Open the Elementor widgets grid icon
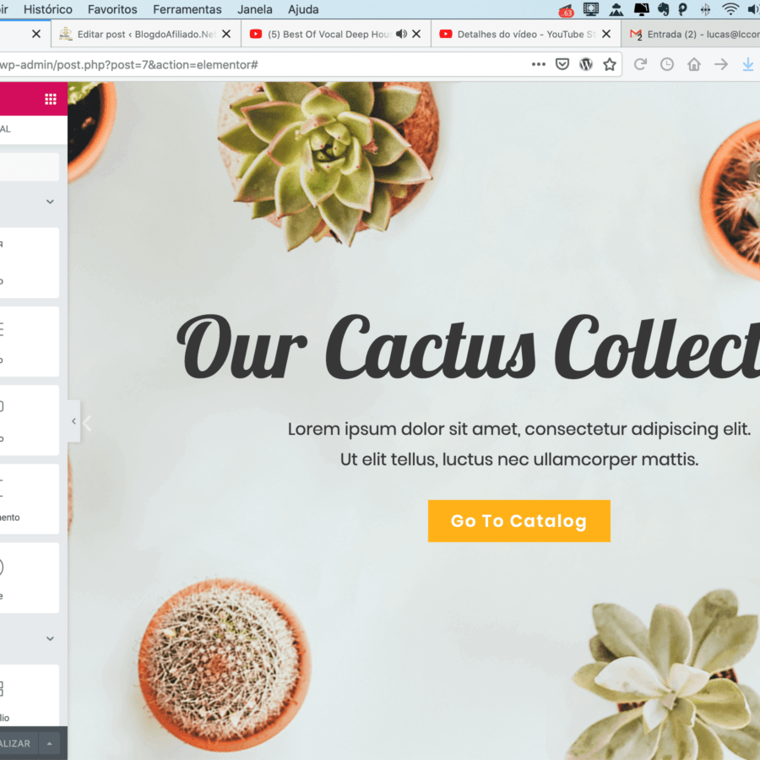760x760 pixels. (x=51, y=99)
